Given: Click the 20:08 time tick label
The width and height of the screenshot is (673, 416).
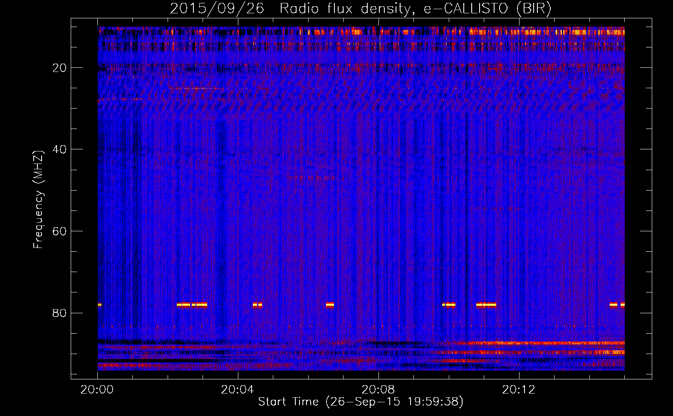Looking at the screenshot, I should [378, 390].
